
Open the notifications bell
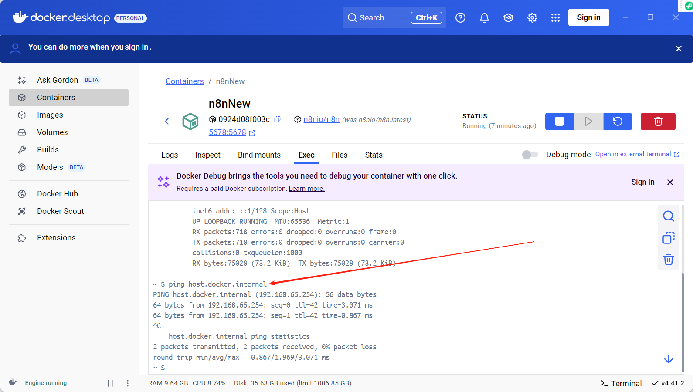click(x=484, y=18)
